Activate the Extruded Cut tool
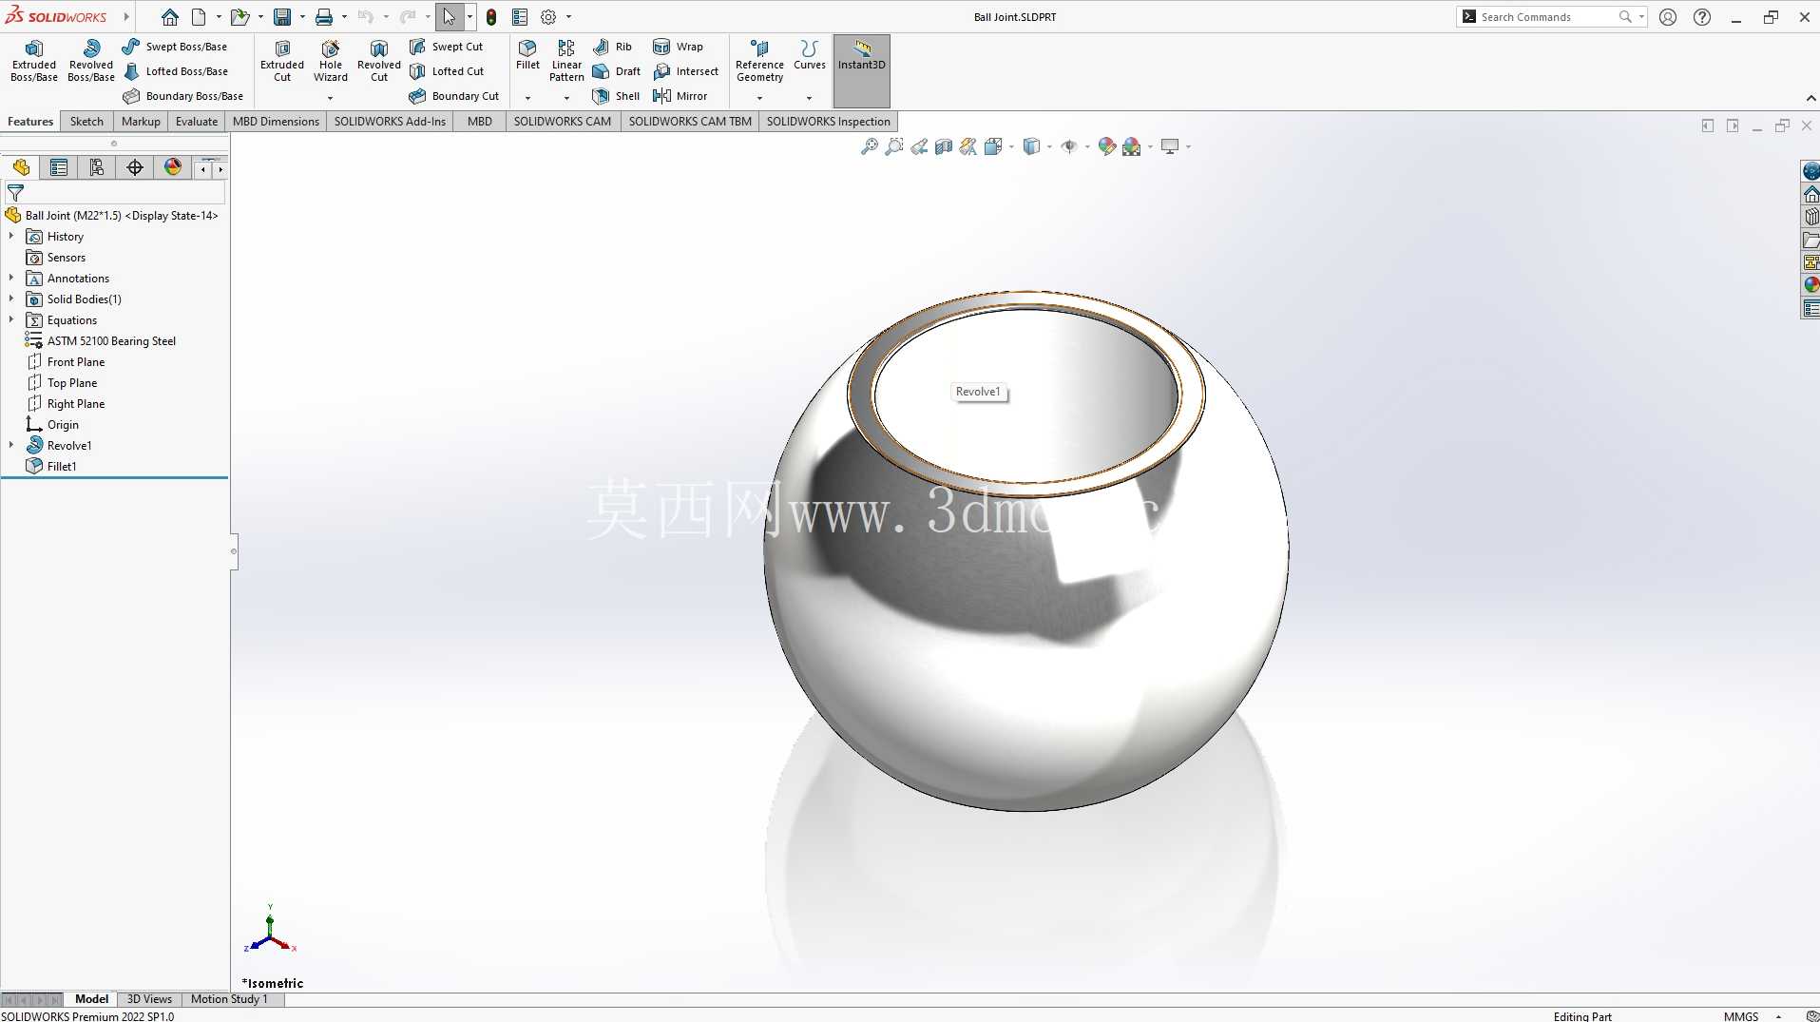Image resolution: width=1820 pixels, height=1022 pixels. (x=282, y=62)
